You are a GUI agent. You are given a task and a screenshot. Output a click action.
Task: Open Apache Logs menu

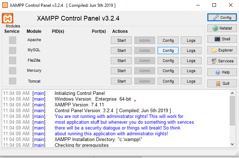(x=191, y=40)
